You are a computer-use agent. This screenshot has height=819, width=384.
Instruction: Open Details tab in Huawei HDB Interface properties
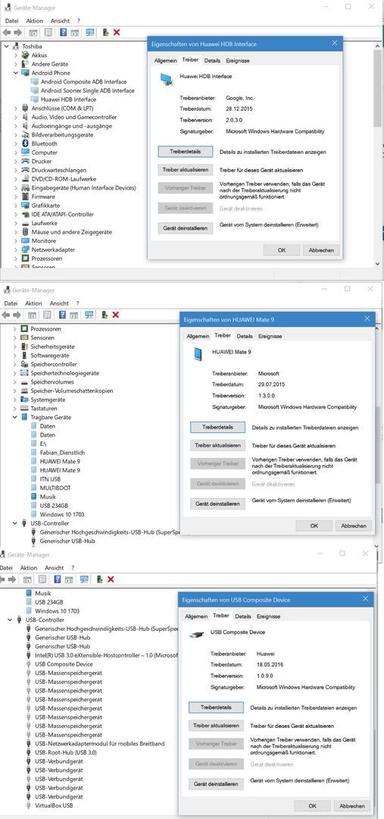coord(212,61)
